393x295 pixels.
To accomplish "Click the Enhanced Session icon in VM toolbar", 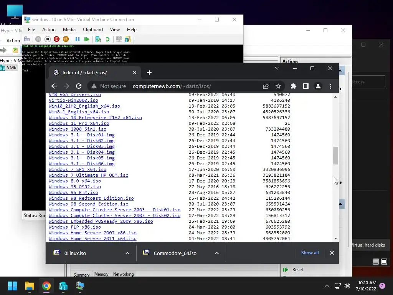I will pyautogui.click(x=119, y=39).
